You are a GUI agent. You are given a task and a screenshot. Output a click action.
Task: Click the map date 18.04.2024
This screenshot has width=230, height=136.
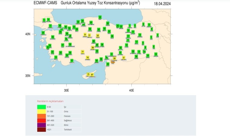pyautogui.click(x=162, y=4)
